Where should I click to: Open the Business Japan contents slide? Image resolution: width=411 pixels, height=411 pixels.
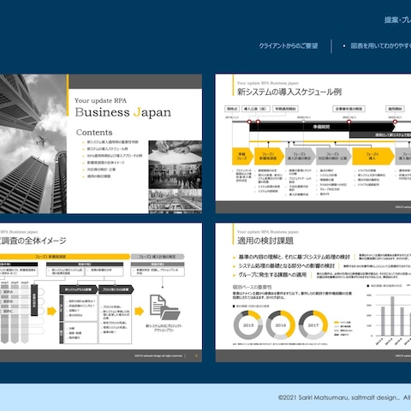[101, 144]
